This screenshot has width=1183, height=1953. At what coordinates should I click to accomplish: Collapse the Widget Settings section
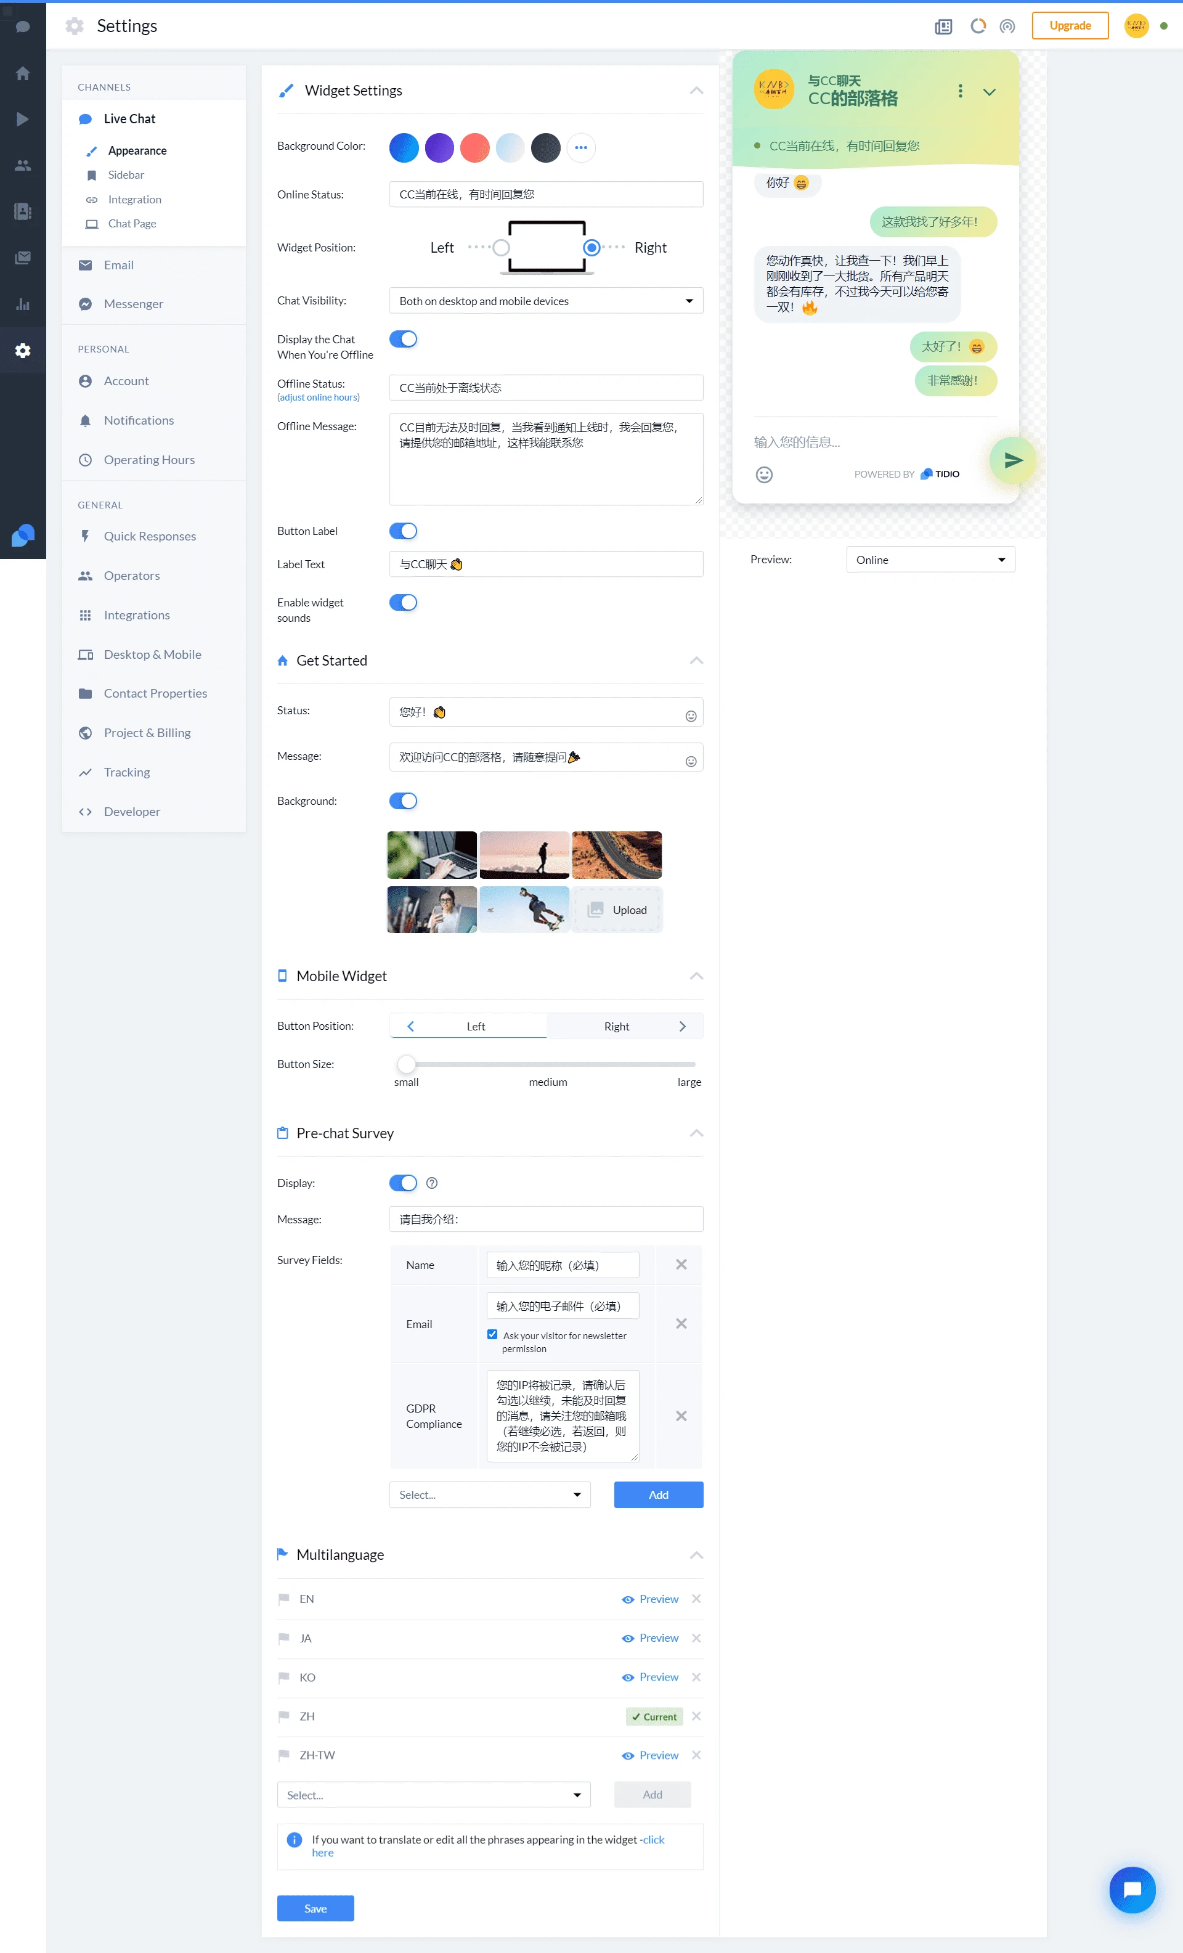[696, 91]
